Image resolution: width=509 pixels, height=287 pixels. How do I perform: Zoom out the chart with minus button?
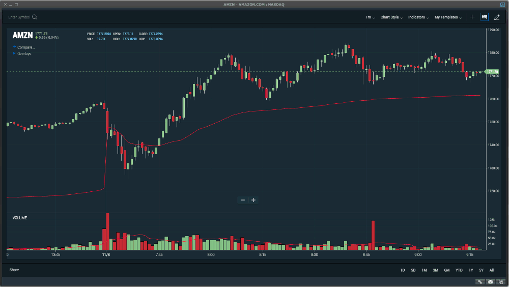243,200
